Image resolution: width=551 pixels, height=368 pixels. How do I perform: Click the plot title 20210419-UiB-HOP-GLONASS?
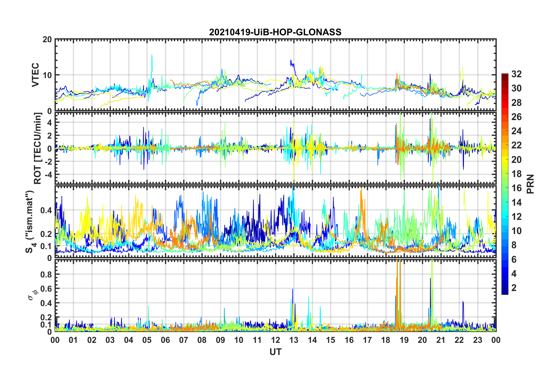tap(275, 32)
